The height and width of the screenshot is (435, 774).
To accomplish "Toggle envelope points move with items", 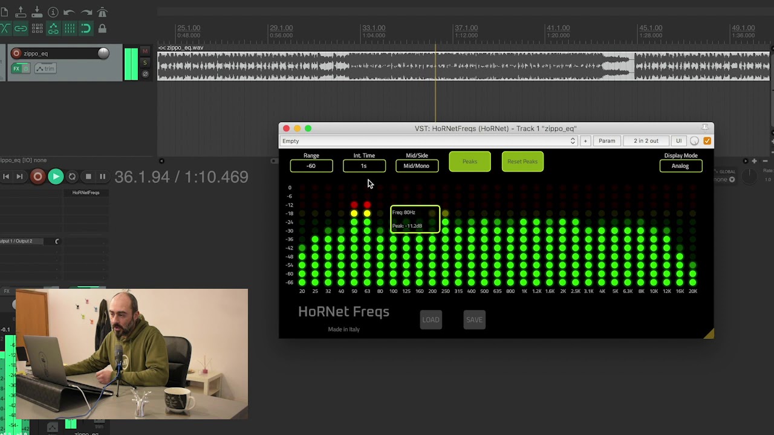I will point(53,28).
